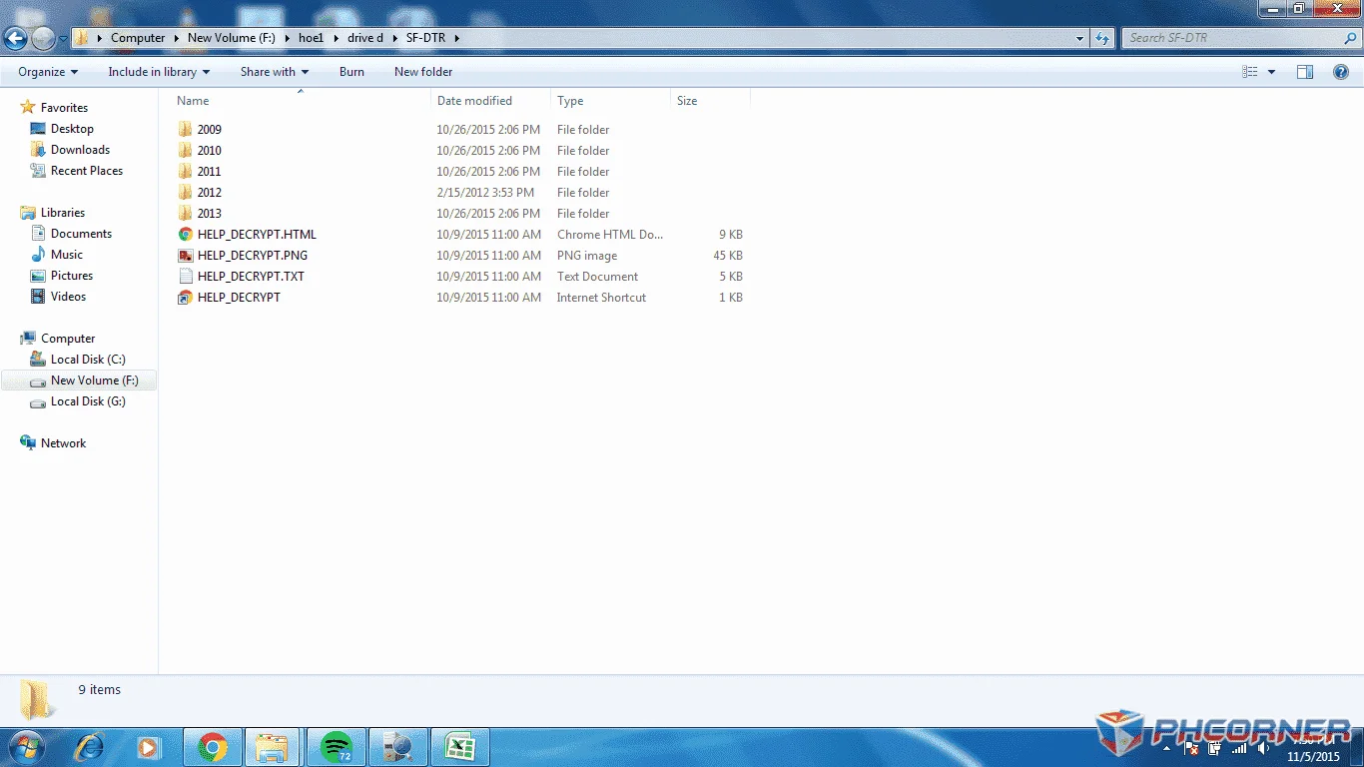1364x767 pixels.
Task: Open Downloads in the navigation pane
Action: (x=80, y=150)
